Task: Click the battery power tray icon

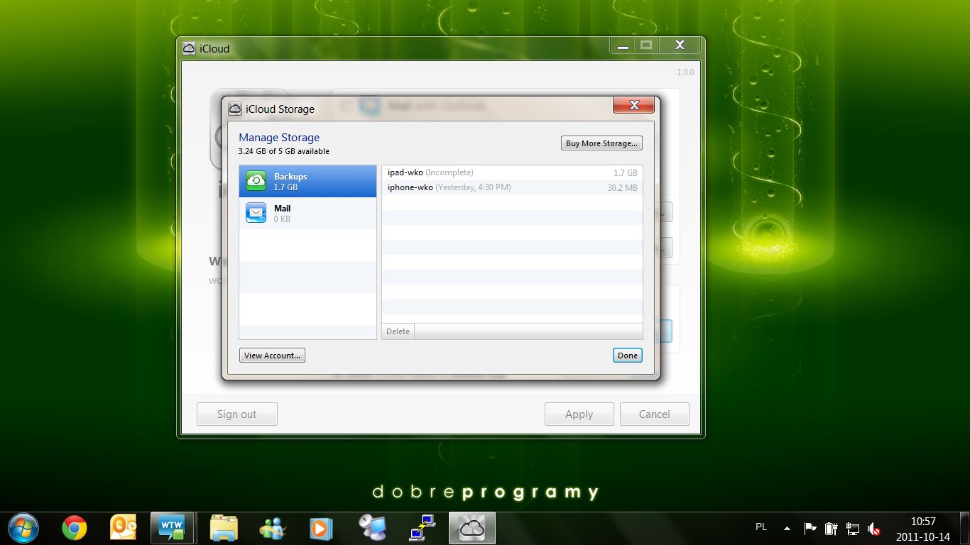Action: (x=832, y=529)
